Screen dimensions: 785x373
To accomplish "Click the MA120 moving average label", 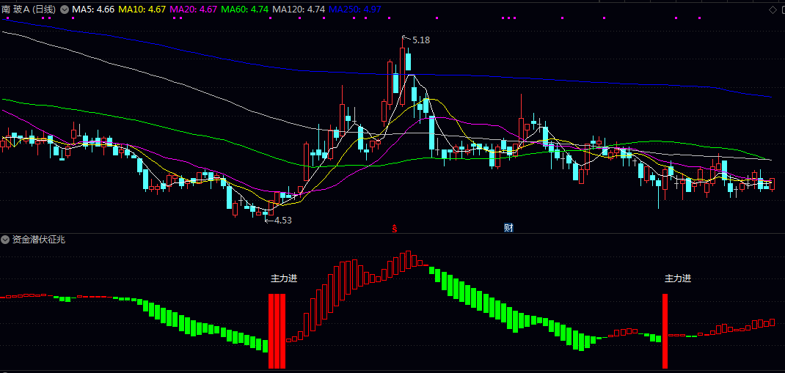I will click(298, 10).
